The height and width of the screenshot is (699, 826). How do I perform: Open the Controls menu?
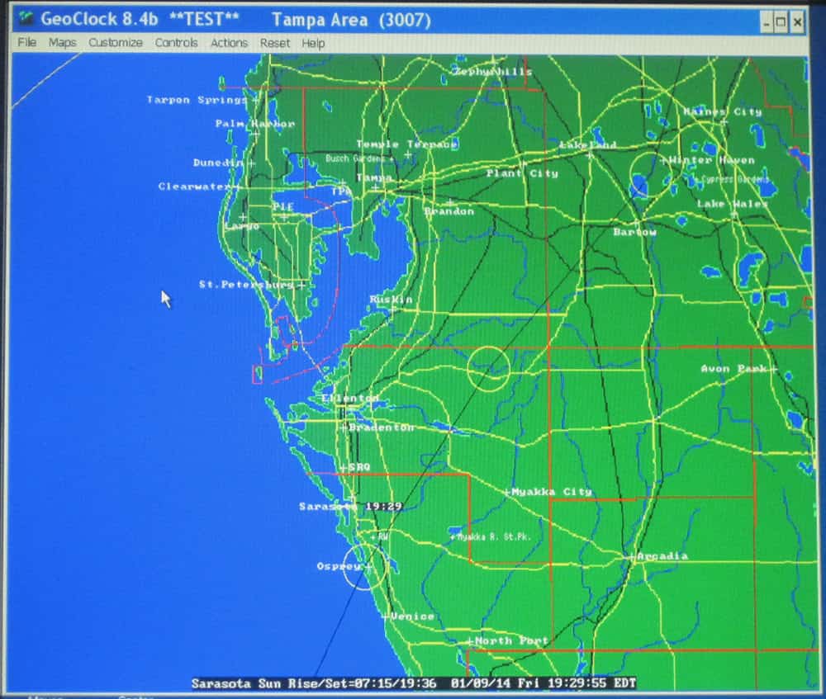[x=176, y=43]
